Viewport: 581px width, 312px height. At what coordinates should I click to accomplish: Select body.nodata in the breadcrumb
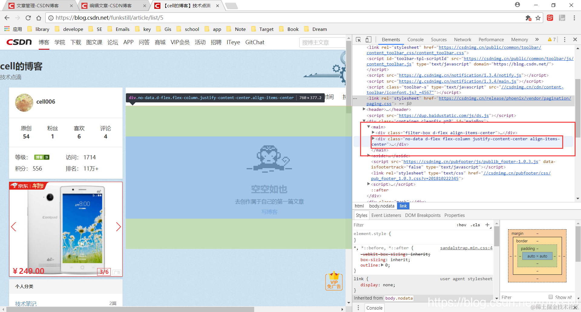[x=382, y=206]
